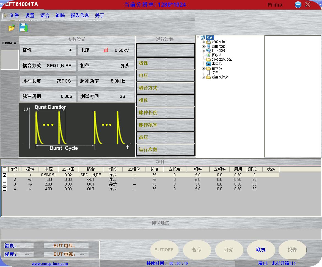
Task: Collapse the 桌面 root tree node
Action: [198, 38]
